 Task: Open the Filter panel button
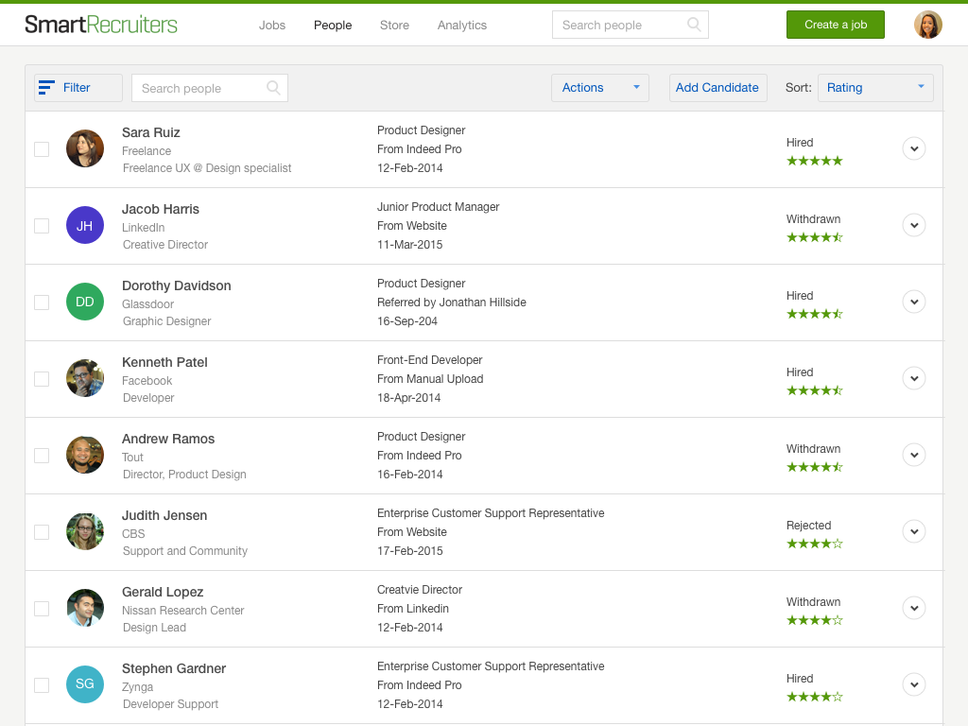pos(78,88)
